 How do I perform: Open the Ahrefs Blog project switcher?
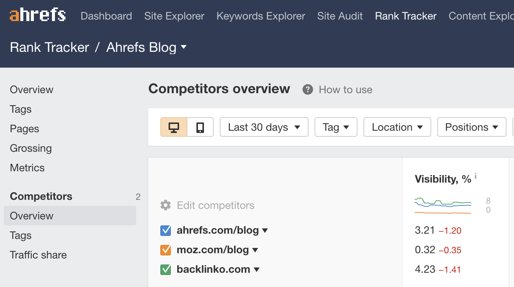coord(147,47)
